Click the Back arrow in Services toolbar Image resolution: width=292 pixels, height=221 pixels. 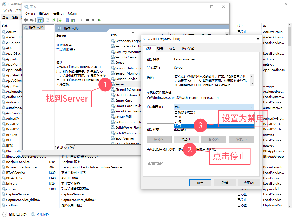coord(26,20)
